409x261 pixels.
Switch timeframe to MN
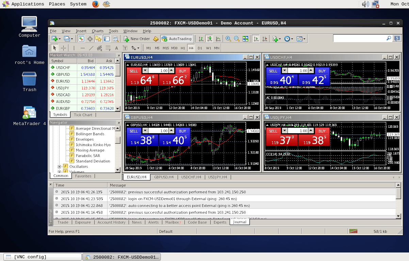pyautogui.click(x=217, y=48)
